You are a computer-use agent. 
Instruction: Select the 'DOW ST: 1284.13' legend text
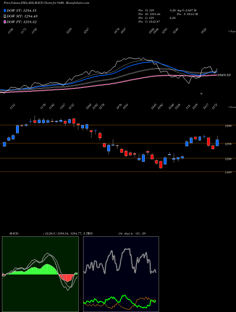21,10
